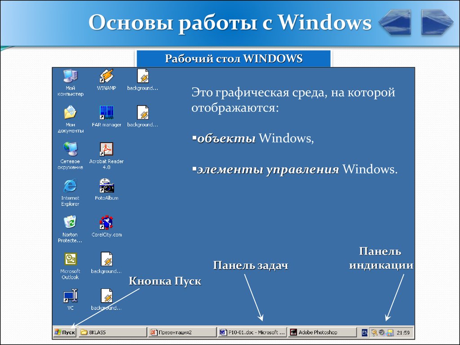Image resolution: width=460 pixels, height=345 pixels.
Task: Select the background file icon beside Microsoft Outlook
Action: 106,259
